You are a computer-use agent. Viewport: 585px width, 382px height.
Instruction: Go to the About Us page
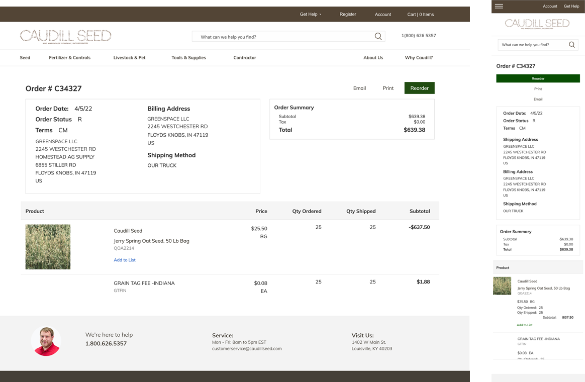[373, 57]
